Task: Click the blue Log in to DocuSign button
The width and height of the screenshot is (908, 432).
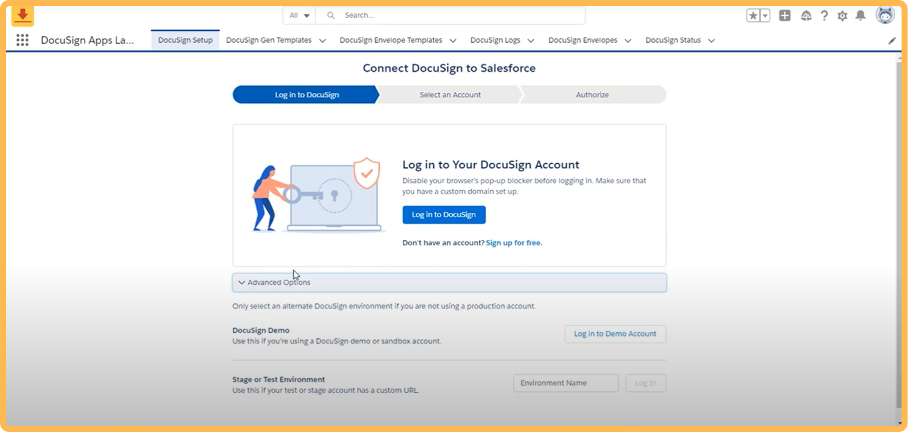Action: coord(444,215)
